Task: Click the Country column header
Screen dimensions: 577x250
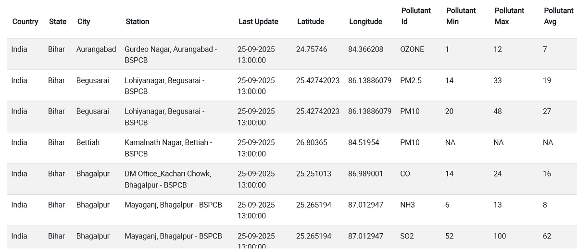Action: [25, 22]
